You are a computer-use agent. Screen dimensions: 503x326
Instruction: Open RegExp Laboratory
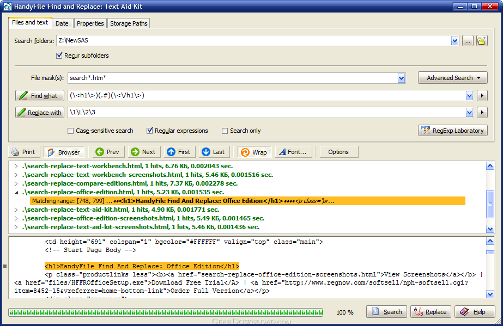[x=453, y=130]
